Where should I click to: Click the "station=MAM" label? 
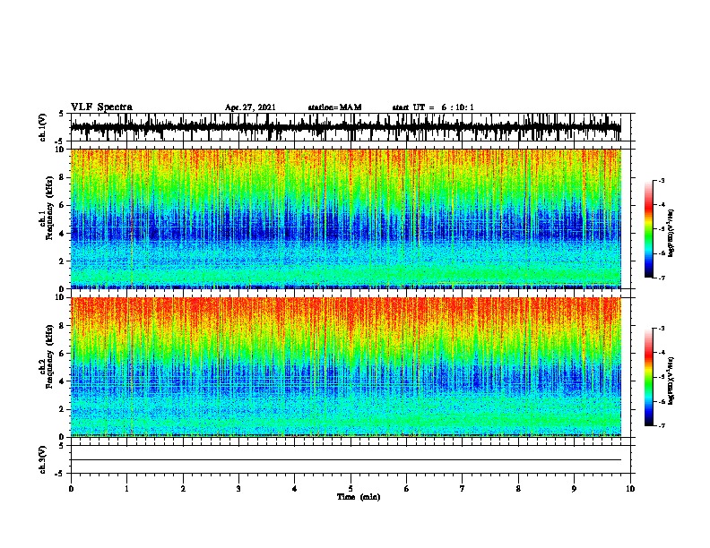pyautogui.click(x=334, y=107)
